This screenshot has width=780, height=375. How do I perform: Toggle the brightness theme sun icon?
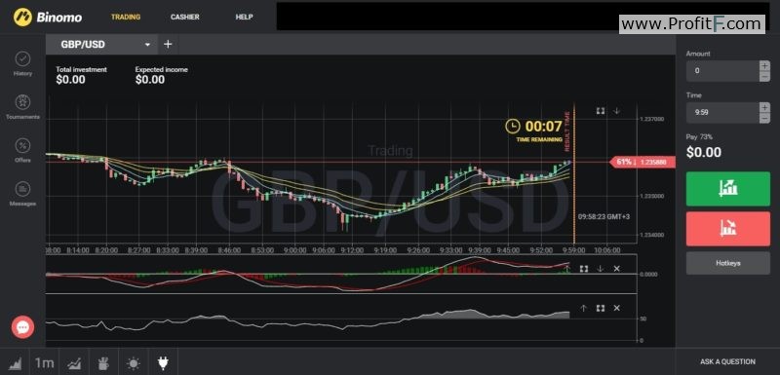[134, 363]
